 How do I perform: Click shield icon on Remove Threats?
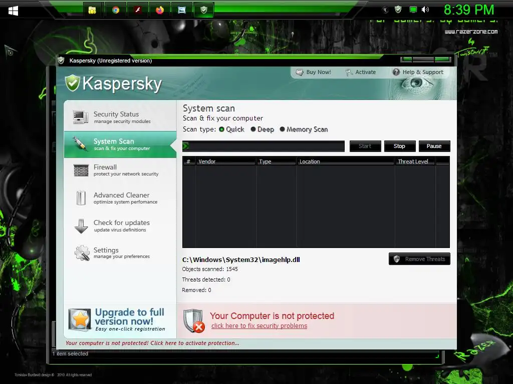coord(397,259)
